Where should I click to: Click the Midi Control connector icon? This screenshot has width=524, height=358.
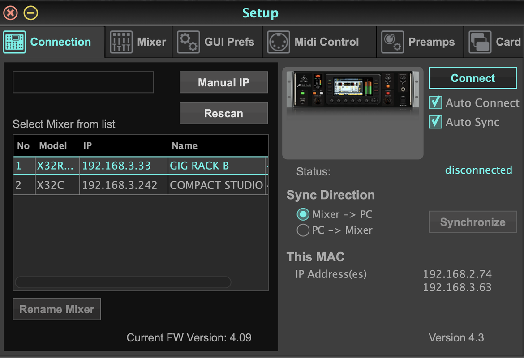tap(279, 42)
